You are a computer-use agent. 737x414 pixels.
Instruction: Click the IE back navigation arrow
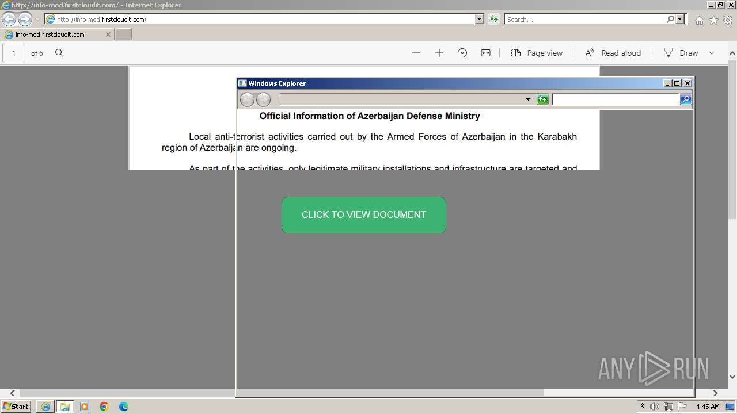point(9,19)
